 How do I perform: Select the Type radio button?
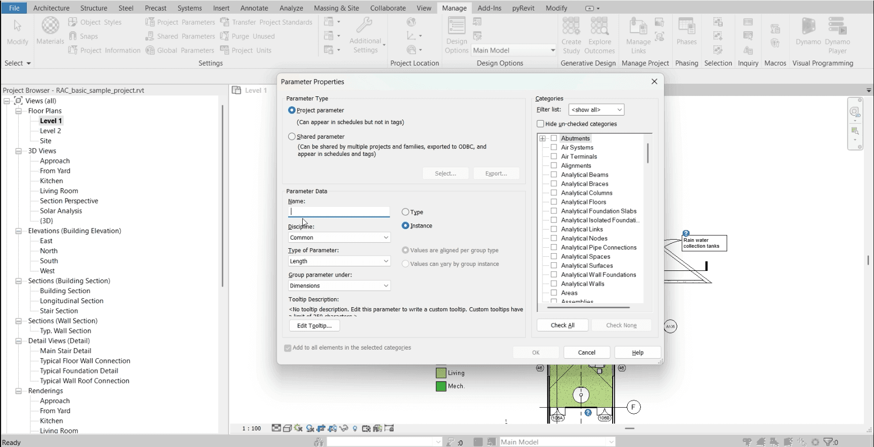coord(405,212)
